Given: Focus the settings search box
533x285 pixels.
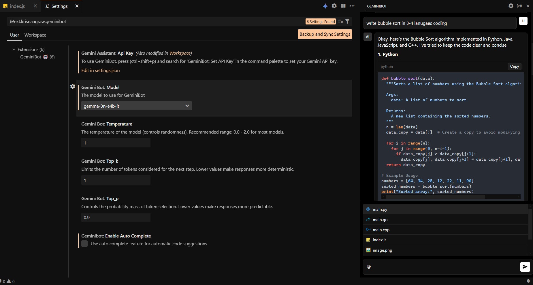Looking at the screenshot, I should 156,22.
